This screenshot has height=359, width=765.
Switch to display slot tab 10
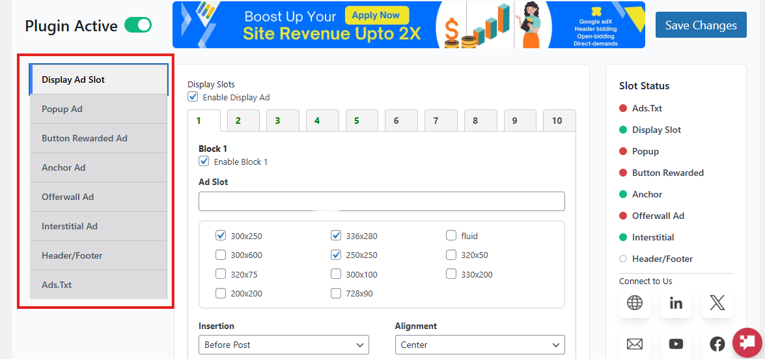[557, 121]
